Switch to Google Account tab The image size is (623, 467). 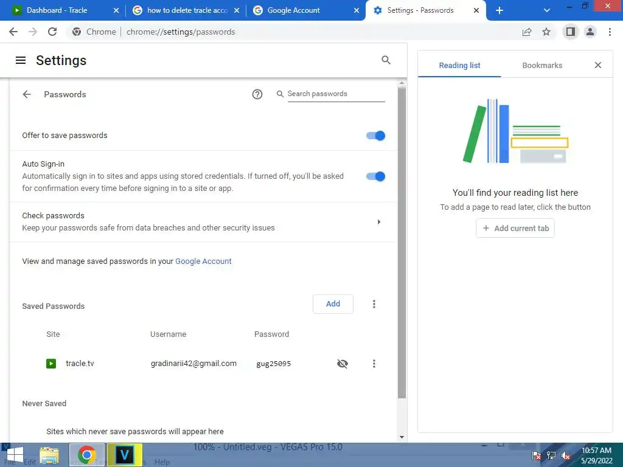pos(294,10)
